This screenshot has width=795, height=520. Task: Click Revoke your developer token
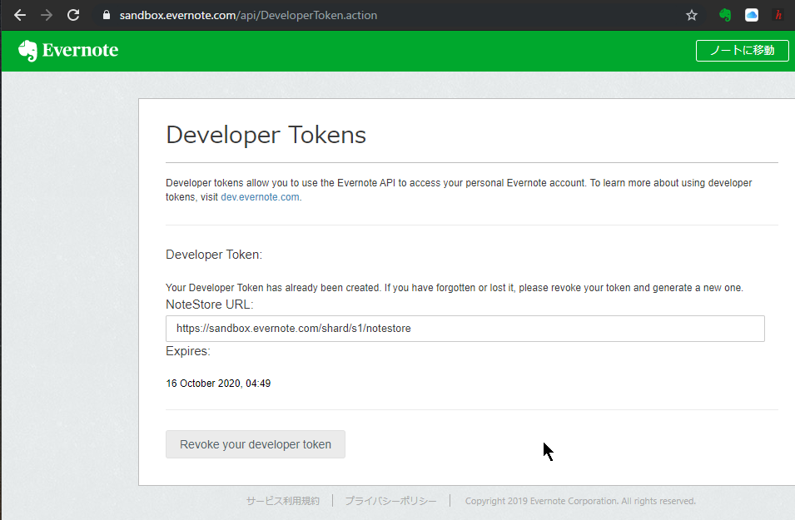256,444
